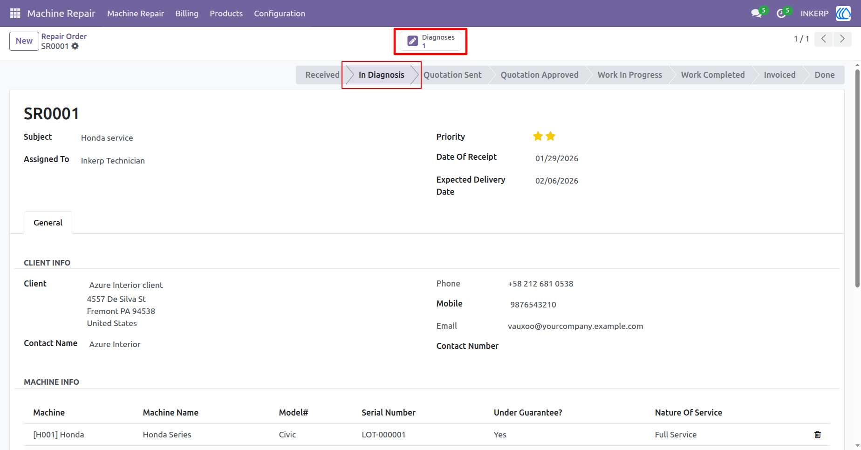Viewport: 861px width, 450px height.
Task: Click the Full Service cell
Action: pyautogui.click(x=676, y=435)
